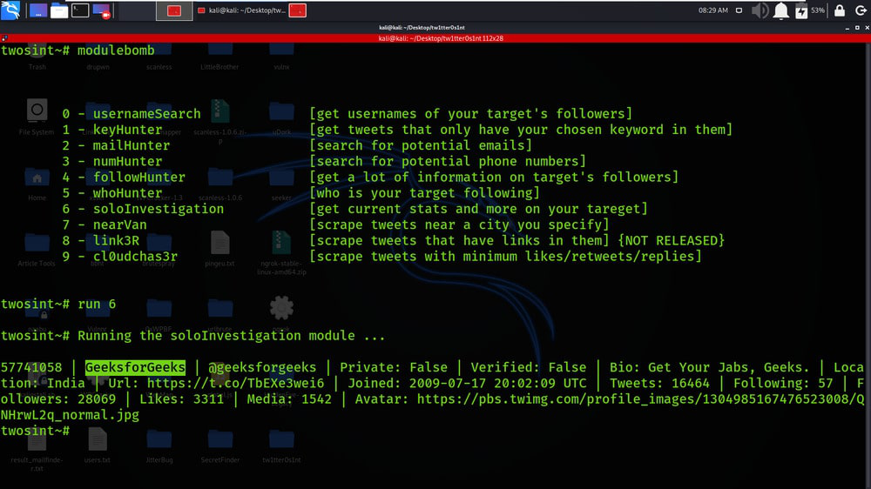Click the small display indicator icon
The image size is (871, 489).
[x=739, y=10]
